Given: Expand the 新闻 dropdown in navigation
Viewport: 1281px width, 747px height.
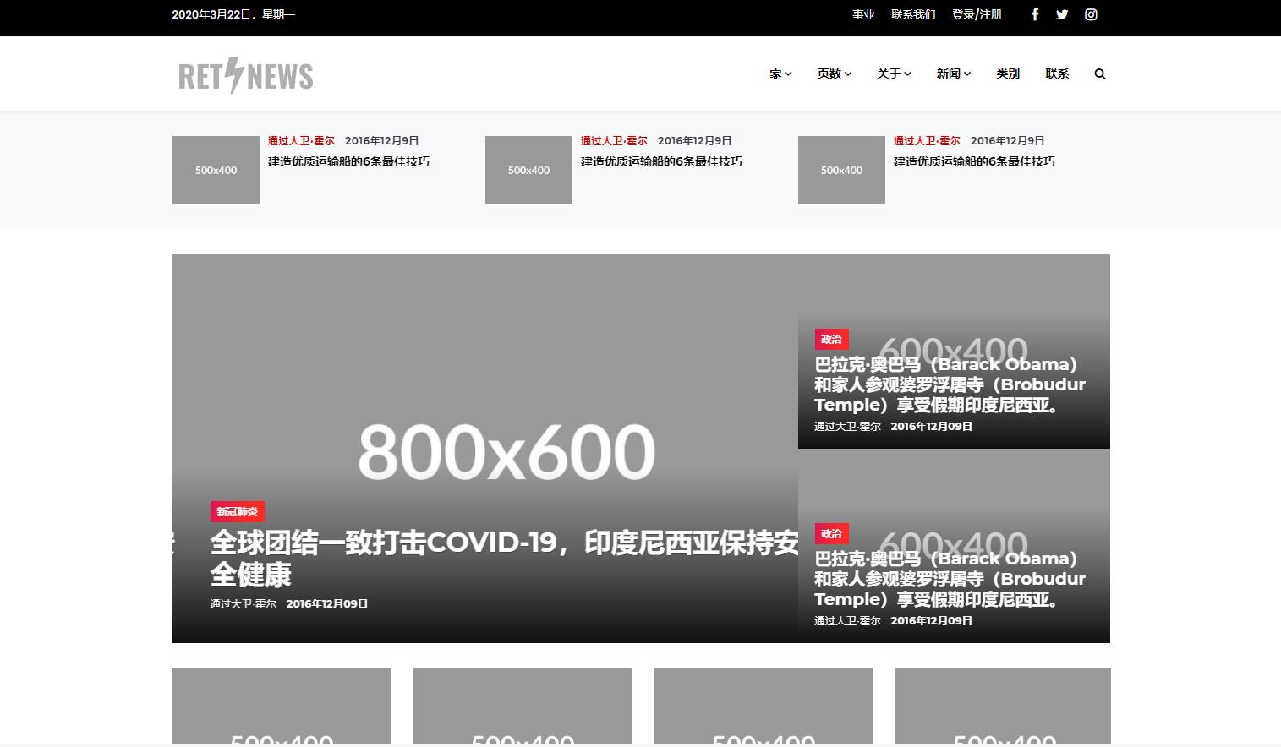Looking at the screenshot, I should (953, 74).
